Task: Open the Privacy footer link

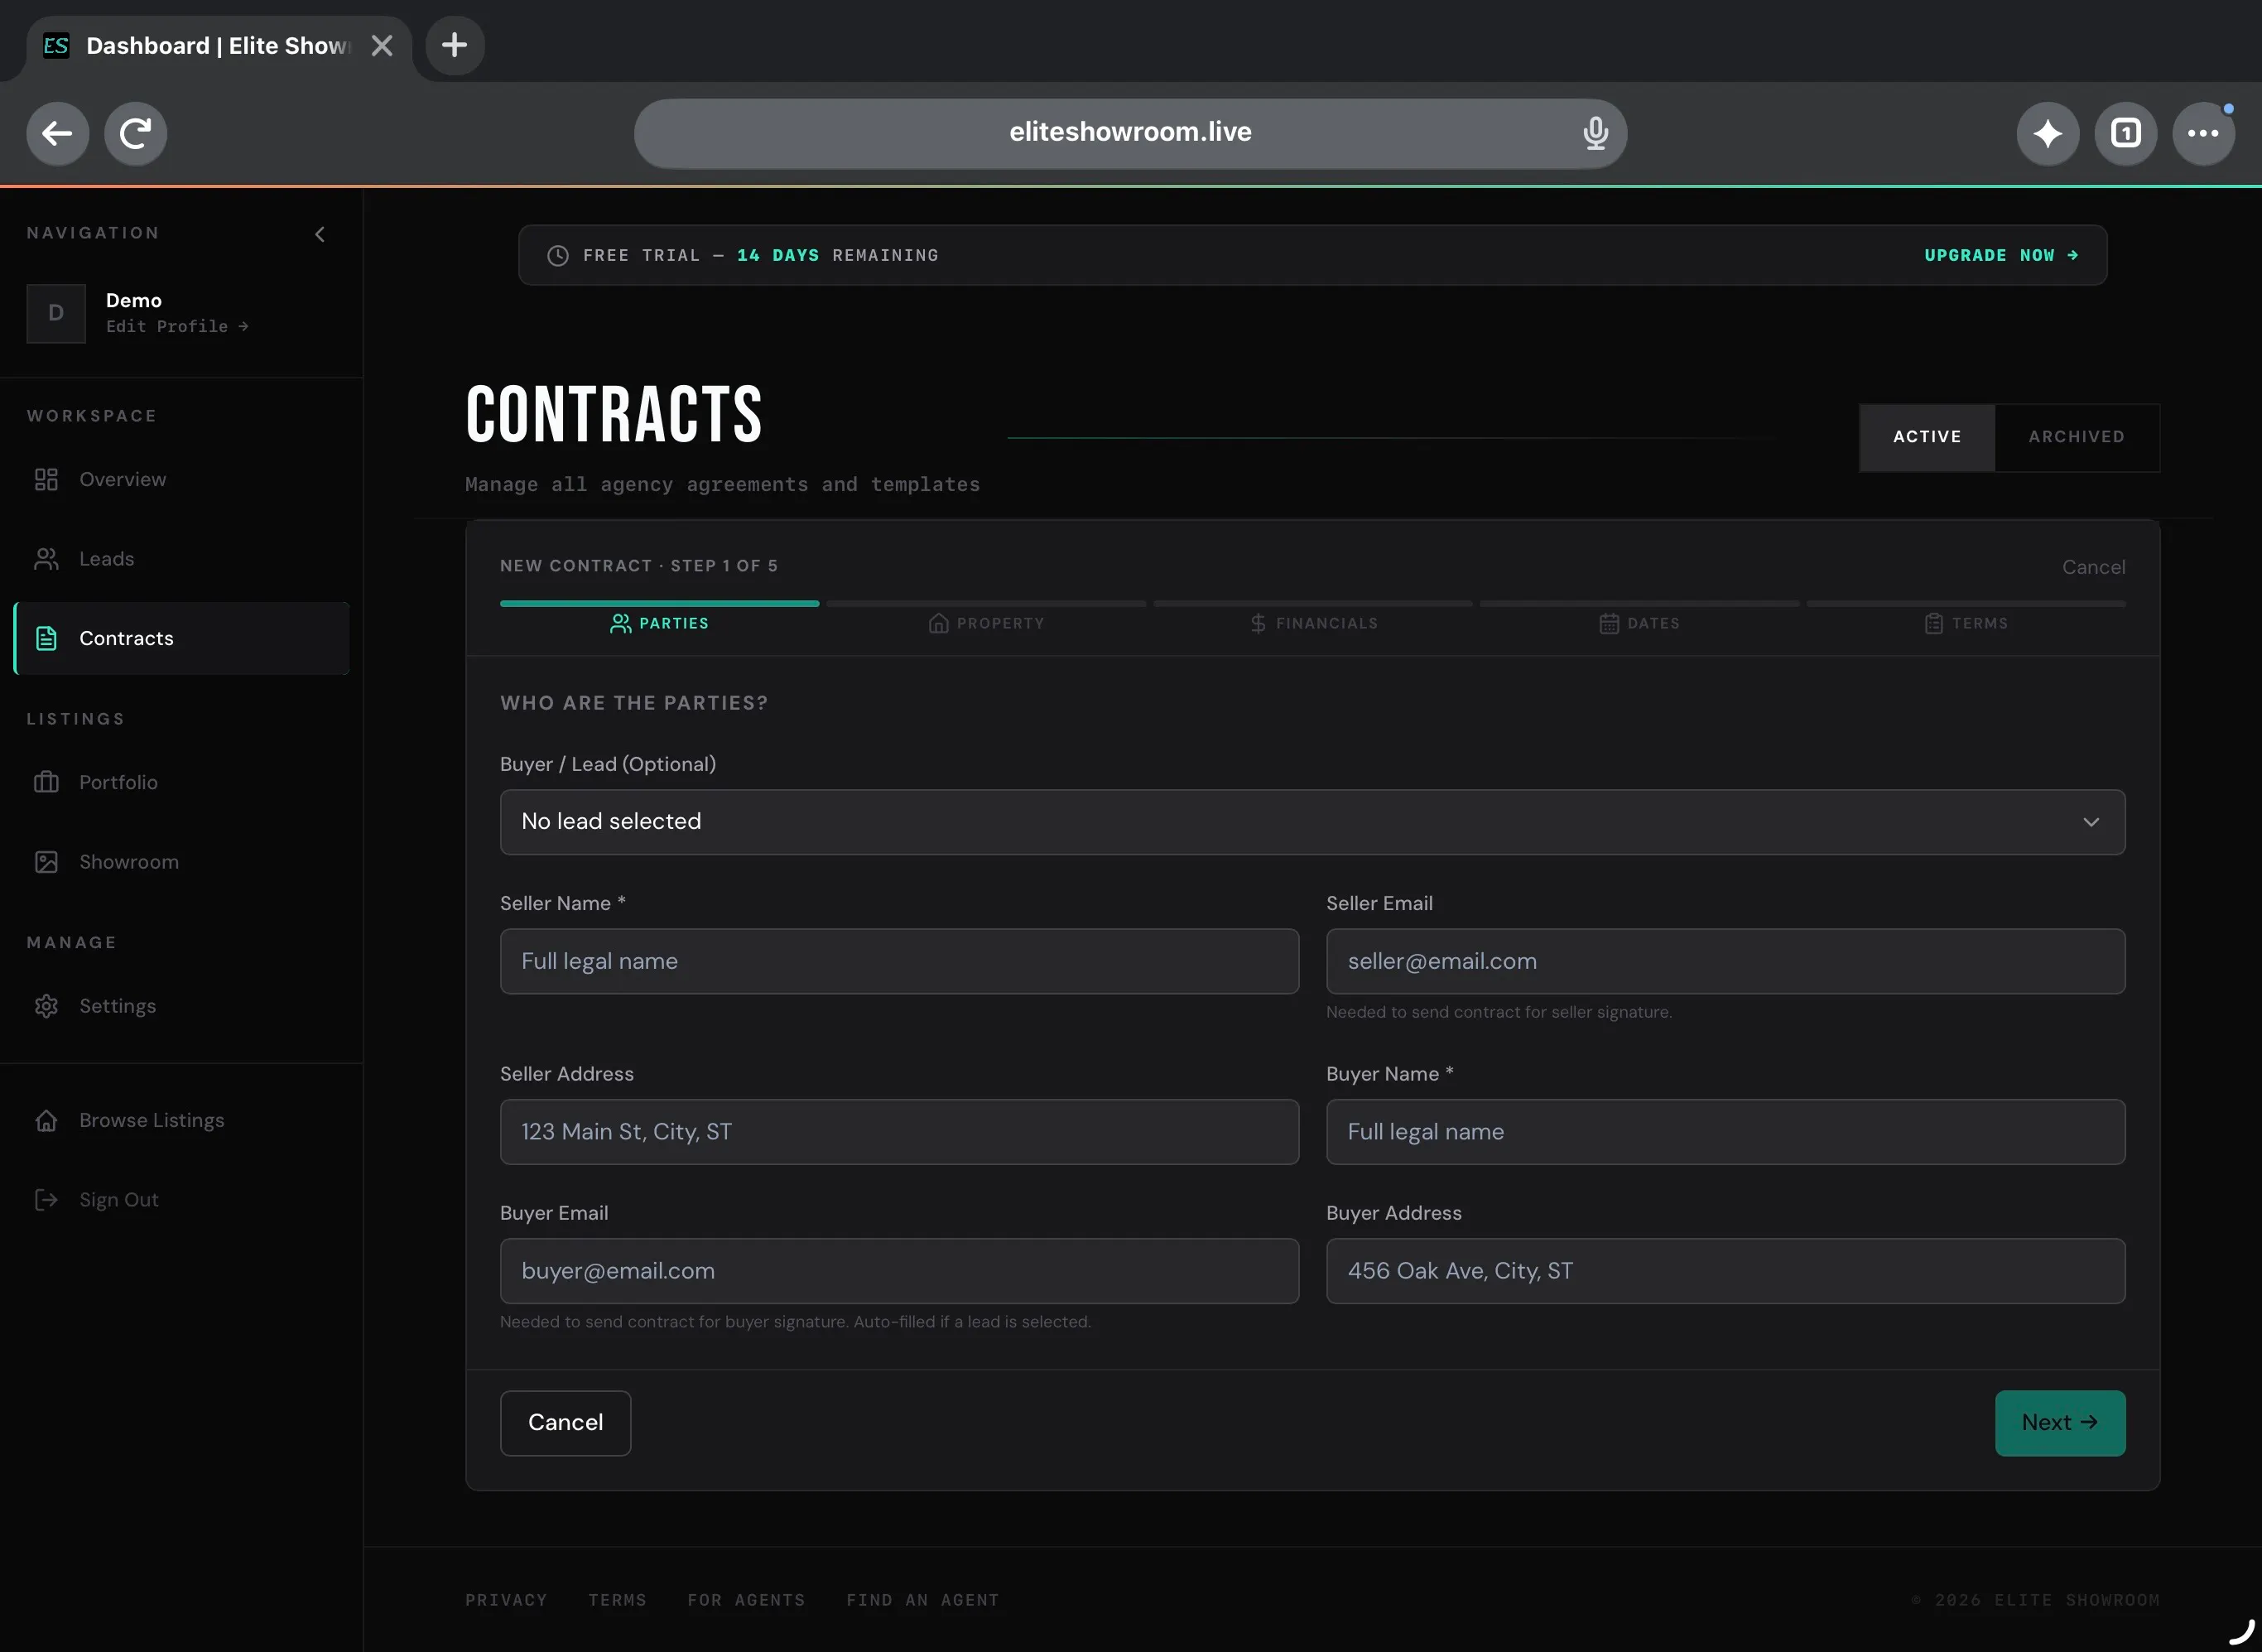Action: (x=506, y=1600)
